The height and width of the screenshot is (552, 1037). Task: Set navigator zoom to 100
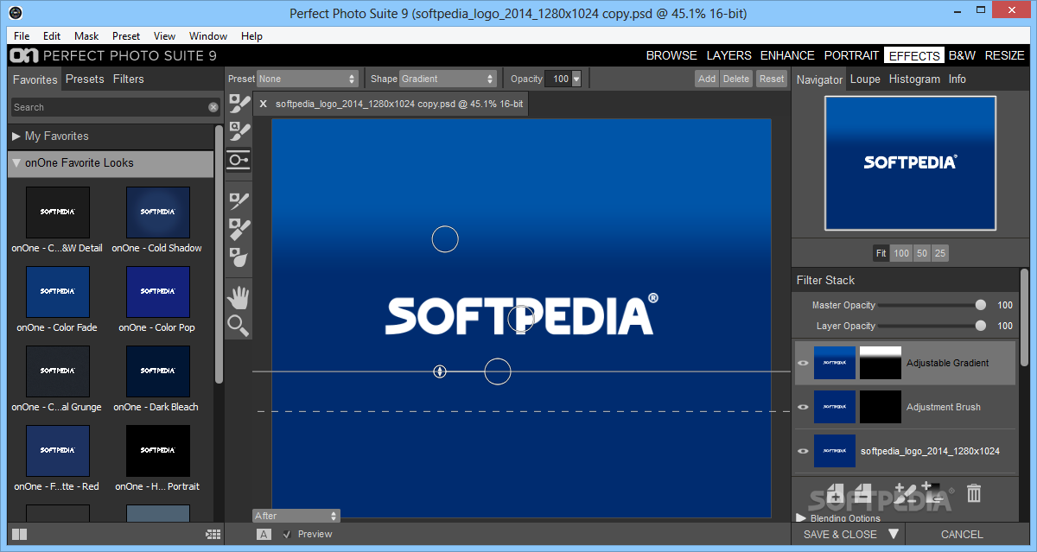901,253
